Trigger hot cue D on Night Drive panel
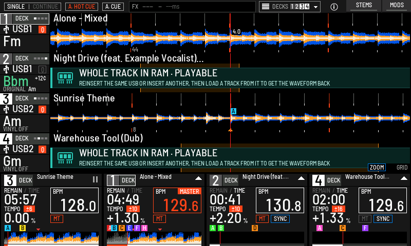The width and height of the screenshot is (411, 246). tap(255, 228)
